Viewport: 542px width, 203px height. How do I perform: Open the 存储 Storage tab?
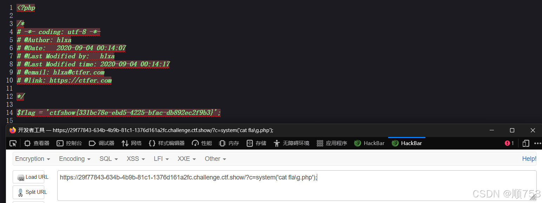click(256, 143)
